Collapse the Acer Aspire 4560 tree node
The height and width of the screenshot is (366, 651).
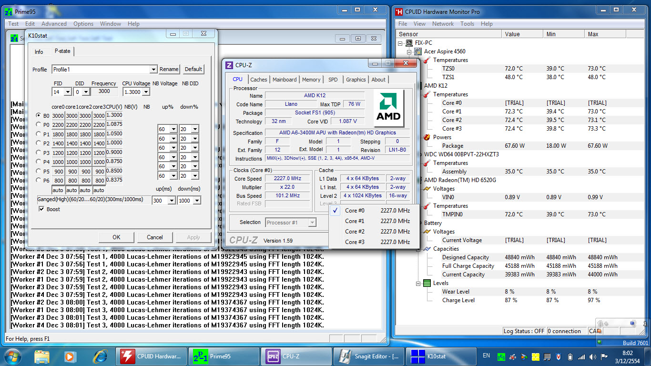(x=409, y=51)
